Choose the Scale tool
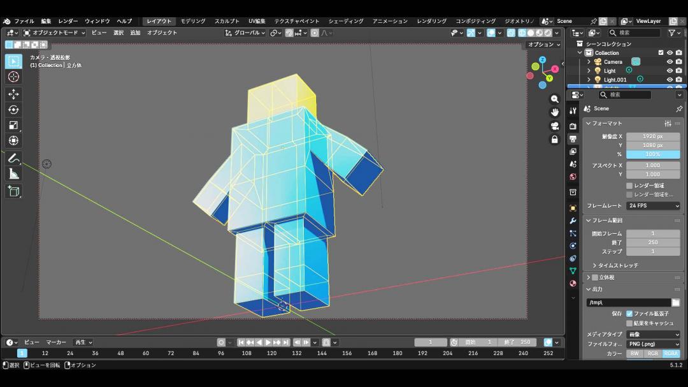This screenshot has height=387, width=688. point(13,125)
